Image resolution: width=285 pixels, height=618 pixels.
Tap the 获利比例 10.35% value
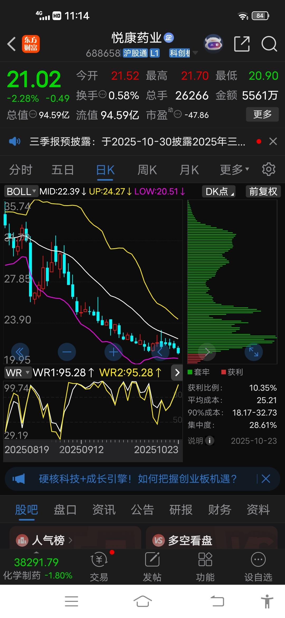(263, 388)
